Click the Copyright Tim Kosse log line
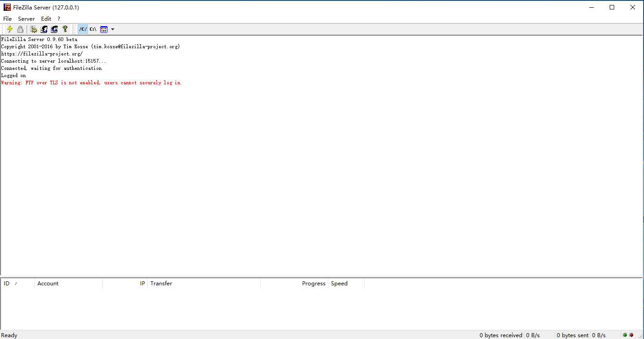644x339 pixels. [x=90, y=47]
